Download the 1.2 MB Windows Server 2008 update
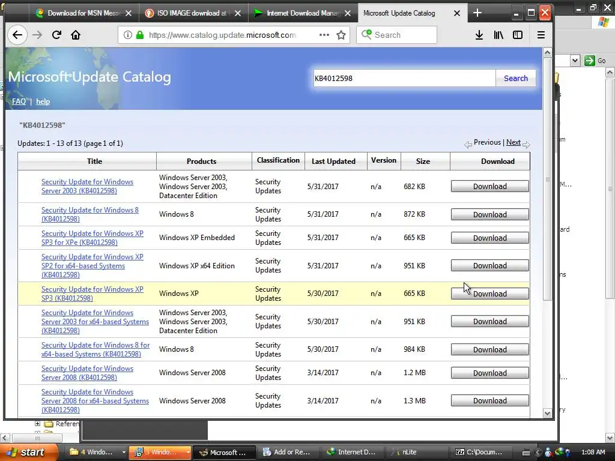The image size is (615, 461). point(490,373)
